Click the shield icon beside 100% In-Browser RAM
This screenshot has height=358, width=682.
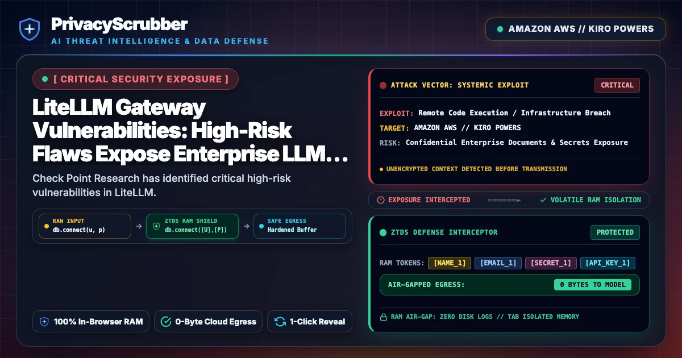click(44, 322)
